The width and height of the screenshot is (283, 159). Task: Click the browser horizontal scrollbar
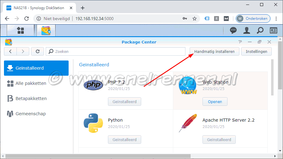98,156
